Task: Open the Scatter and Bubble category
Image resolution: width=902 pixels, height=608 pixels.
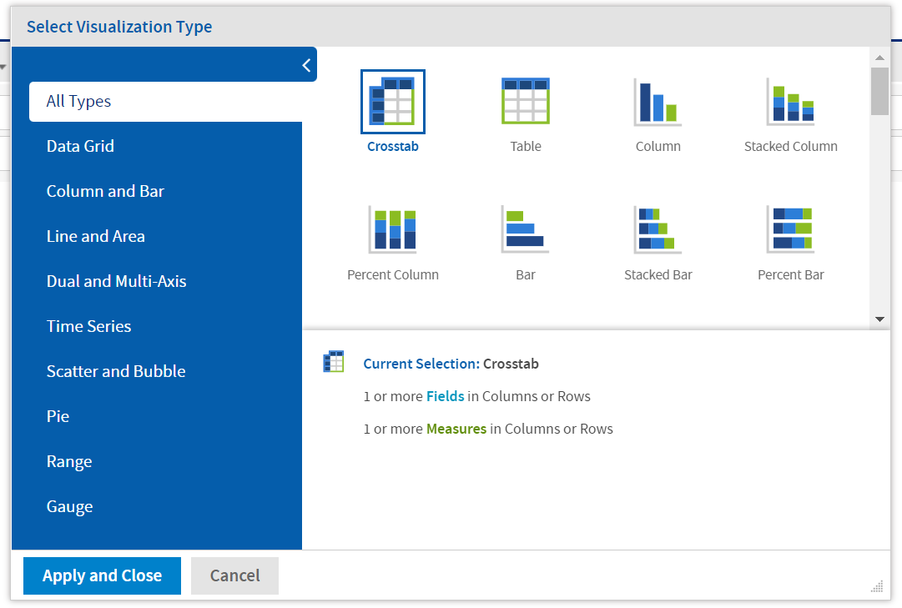Action: click(x=116, y=370)
